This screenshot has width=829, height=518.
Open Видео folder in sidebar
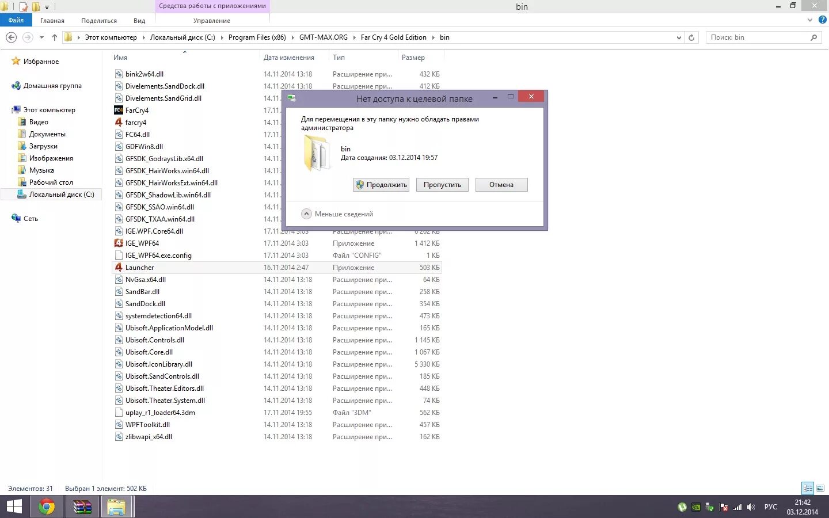(39, 122)
